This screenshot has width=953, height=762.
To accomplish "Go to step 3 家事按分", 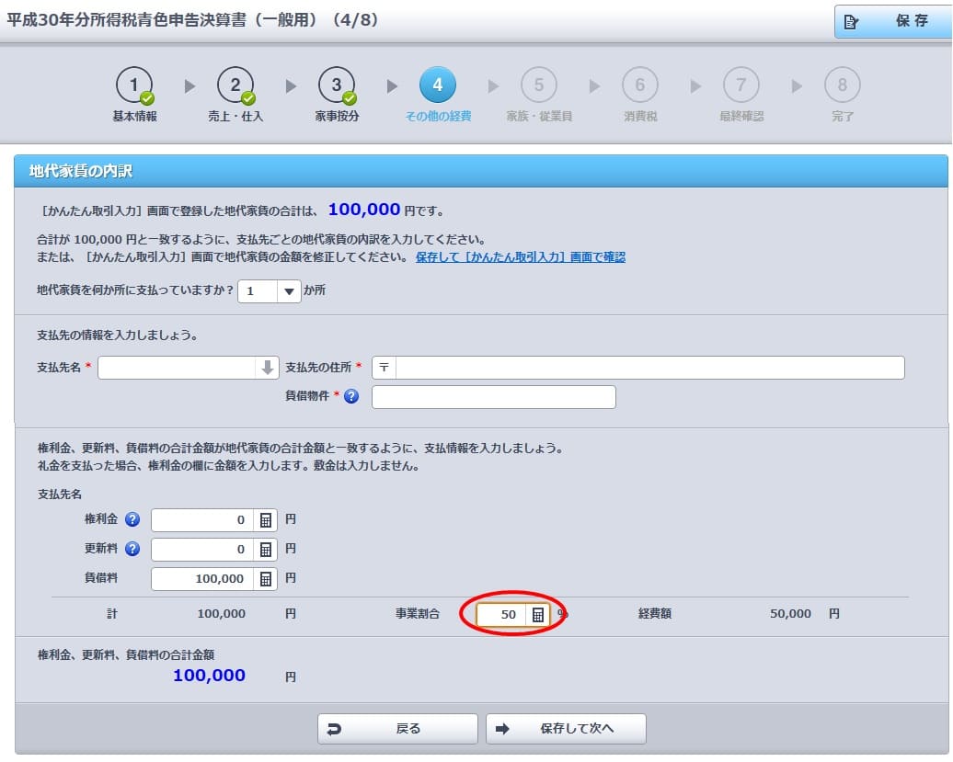I will click(x=337, y=94).
